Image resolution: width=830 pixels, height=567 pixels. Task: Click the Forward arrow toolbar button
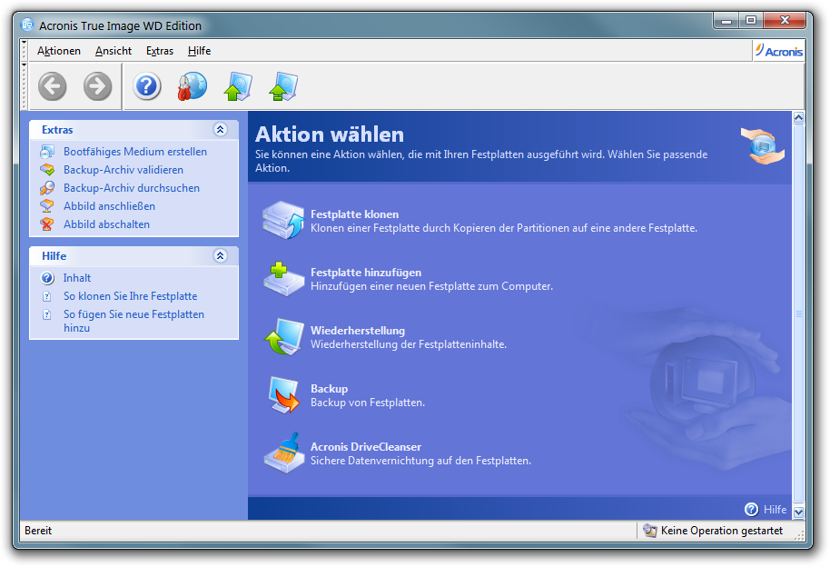click(98, 85)
